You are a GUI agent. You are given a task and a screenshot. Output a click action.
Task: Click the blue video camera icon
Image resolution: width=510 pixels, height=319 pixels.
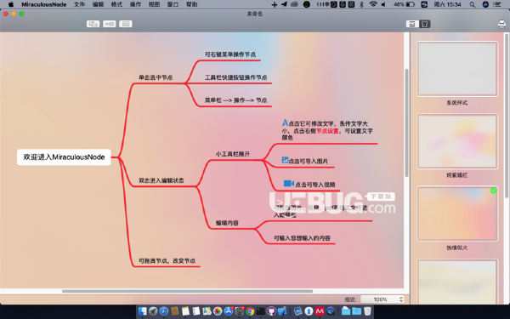click(289, 183)
